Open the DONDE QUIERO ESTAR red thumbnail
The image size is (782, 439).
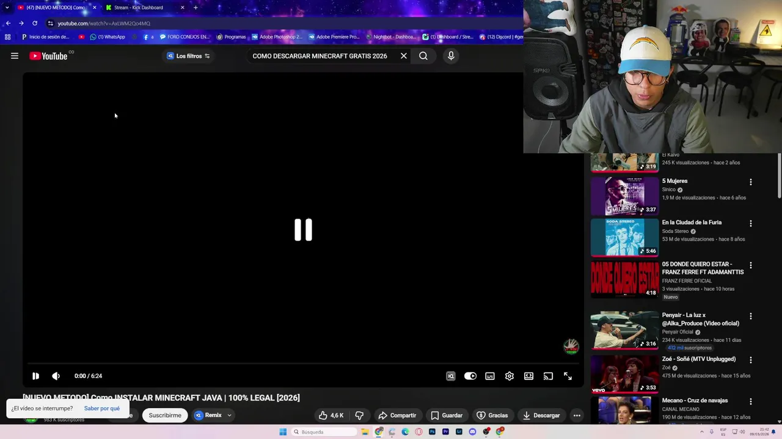(624, 279)
